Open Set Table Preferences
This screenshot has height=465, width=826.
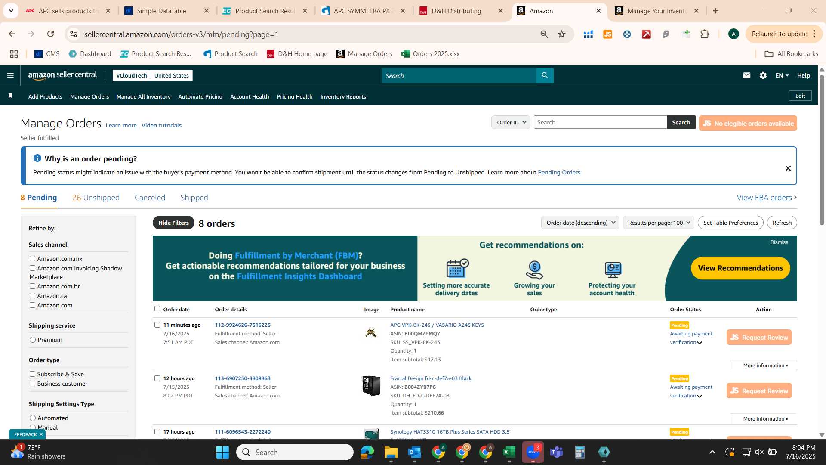click(x=730, y=223)
